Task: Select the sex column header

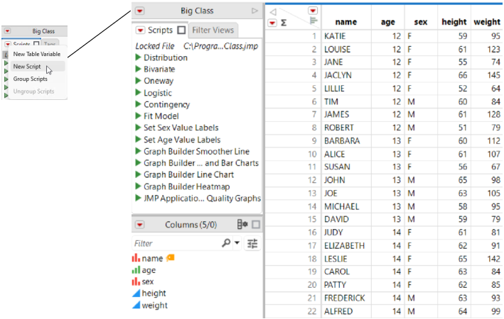Action: (421, 22)
